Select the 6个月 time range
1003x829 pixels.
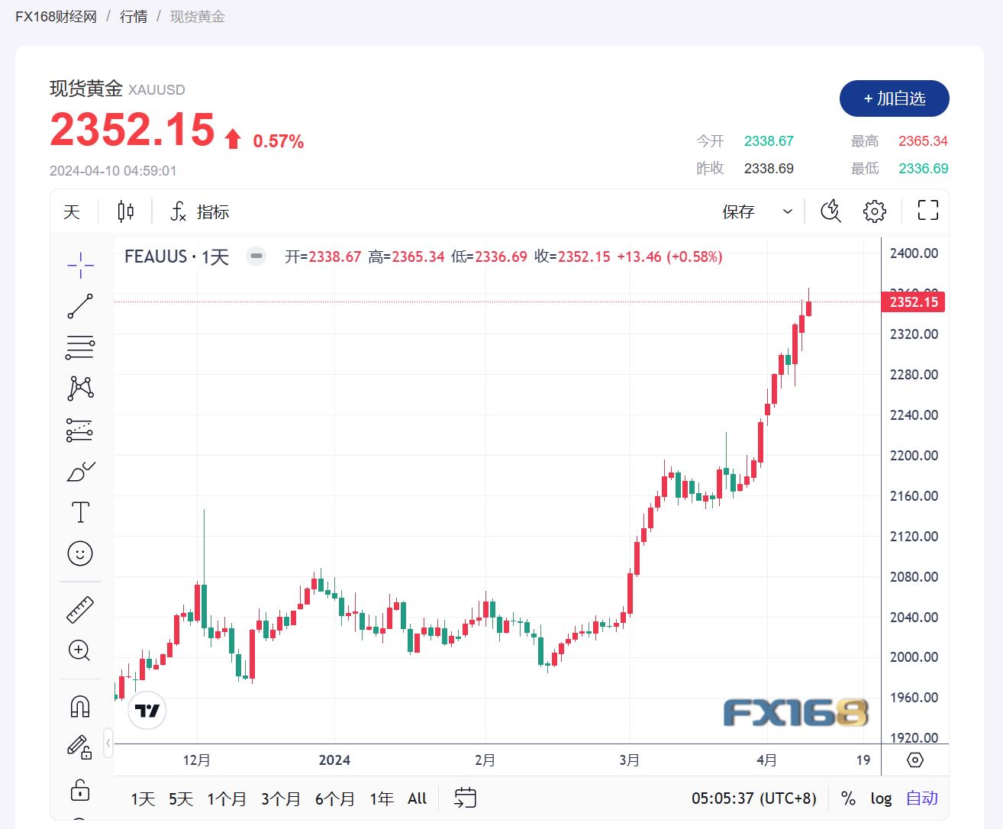point(335,799)
